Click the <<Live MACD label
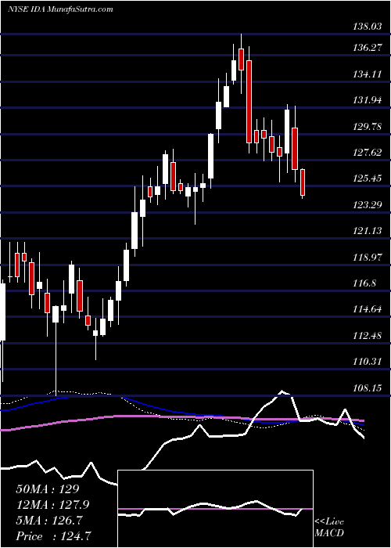Image resolution: width=391 pixels, height=548 pixels. click(x=329, y=528)
